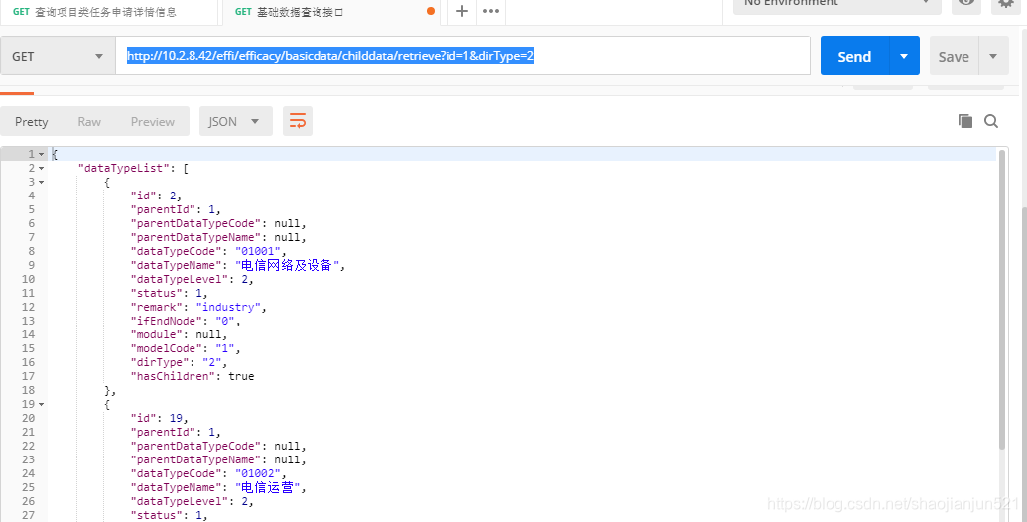Toggle line wrap icon in response toolbar
This screenshot has width=1027, height=522.
pos(298,121)
